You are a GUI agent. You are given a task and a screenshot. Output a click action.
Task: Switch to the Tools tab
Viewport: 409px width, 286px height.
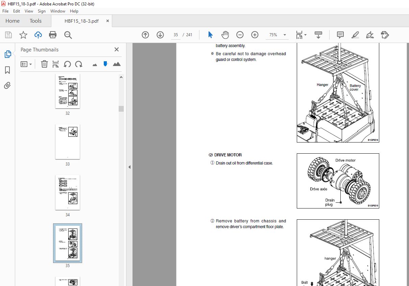[x=35, y=21]
